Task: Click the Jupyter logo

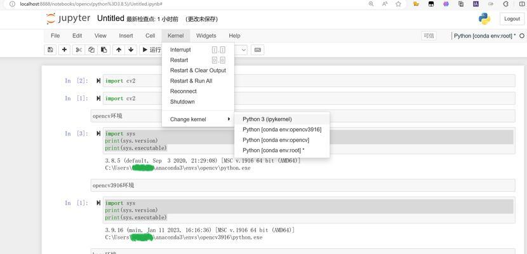Action: [68, 18]
